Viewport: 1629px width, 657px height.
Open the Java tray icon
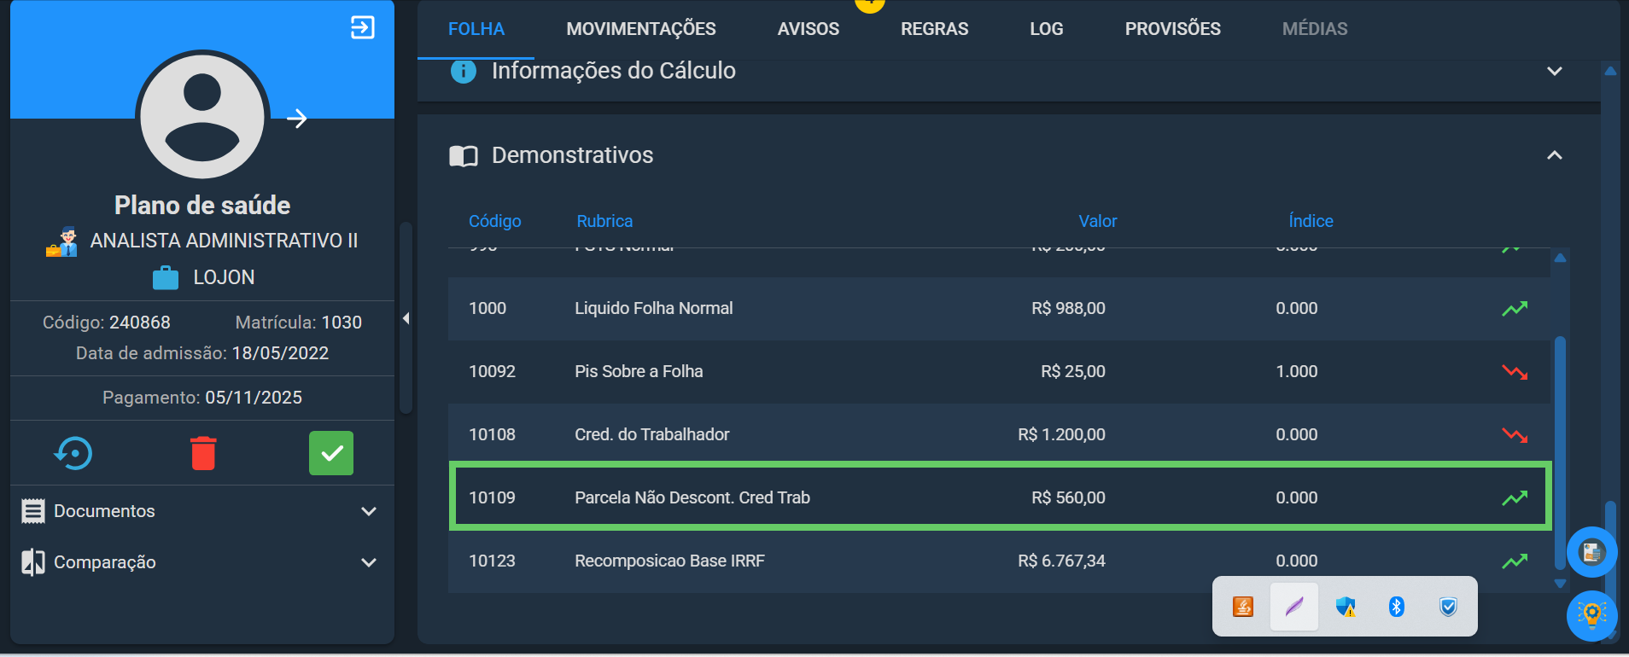1243,607
